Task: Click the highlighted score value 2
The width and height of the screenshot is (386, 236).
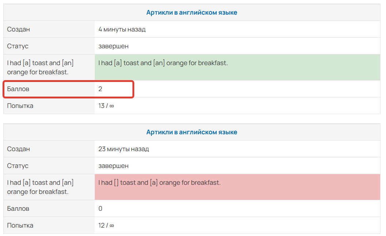Action: pyautogui.click(x=100, y=89)
